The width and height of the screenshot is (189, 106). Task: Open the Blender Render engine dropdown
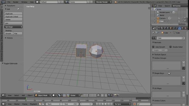(104, 2)
